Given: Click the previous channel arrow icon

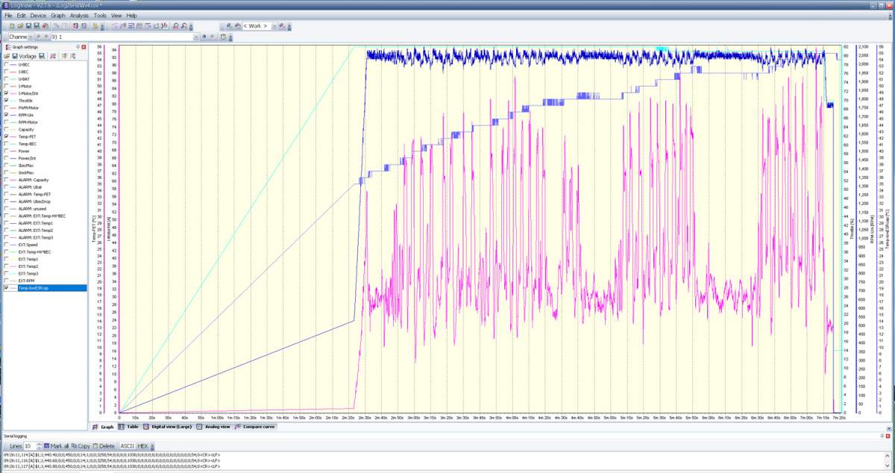Looking at the screenshot, I should (40, 36).
